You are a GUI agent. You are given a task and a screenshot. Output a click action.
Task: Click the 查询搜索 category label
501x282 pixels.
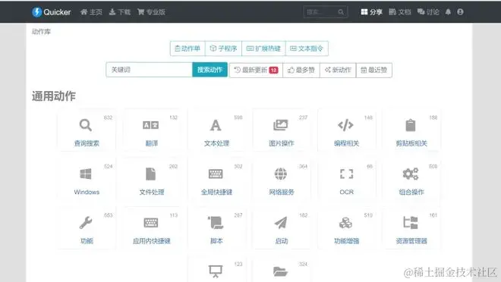87,143
